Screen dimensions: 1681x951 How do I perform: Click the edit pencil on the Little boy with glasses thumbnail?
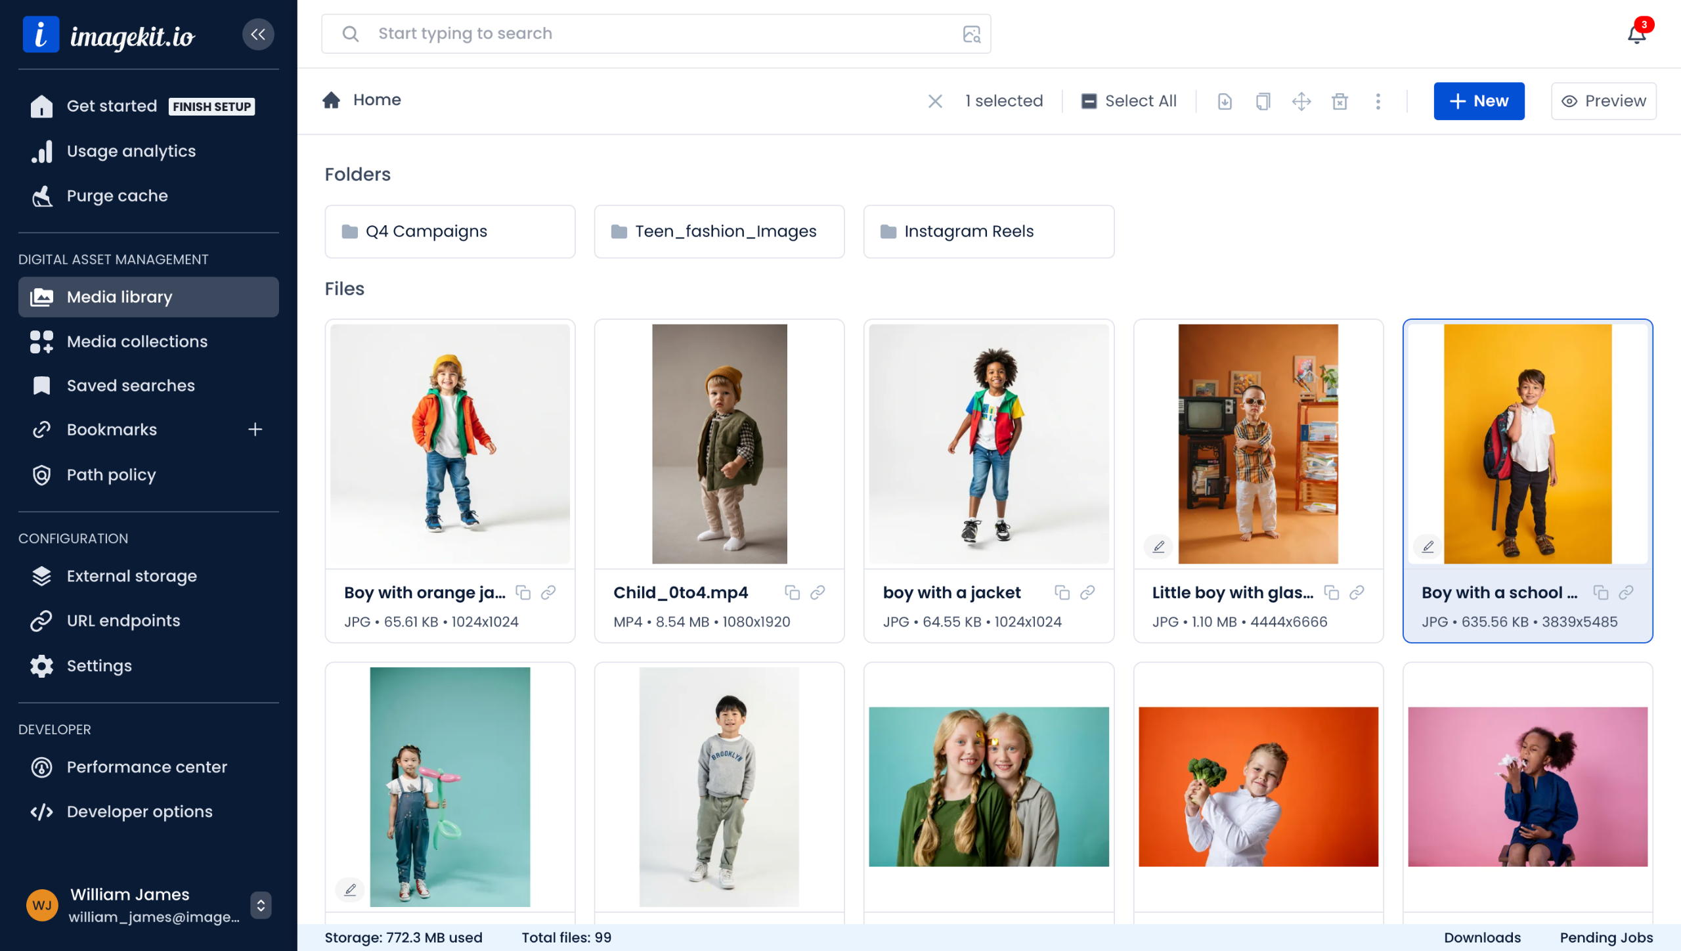click(x=1159, y=546)
